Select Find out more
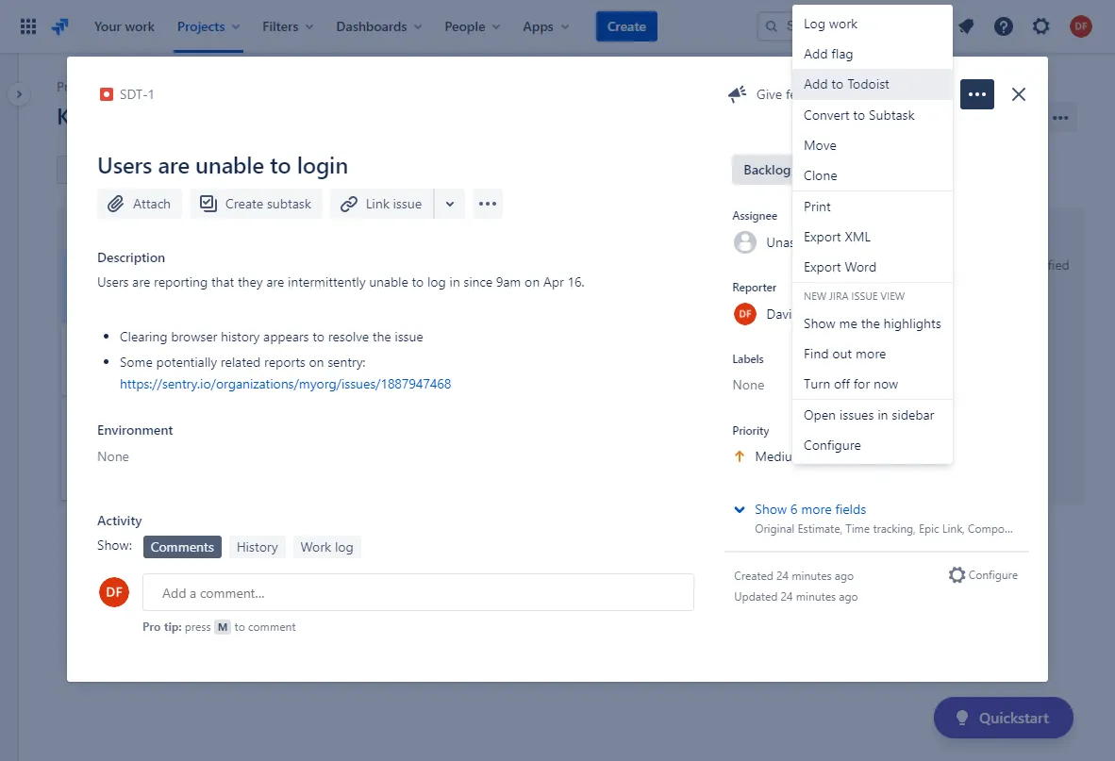 tap(873, 354)
